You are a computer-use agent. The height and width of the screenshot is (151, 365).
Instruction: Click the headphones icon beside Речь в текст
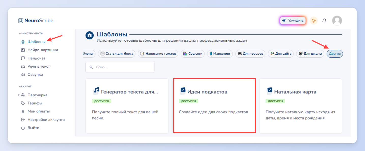pos(23,66)
